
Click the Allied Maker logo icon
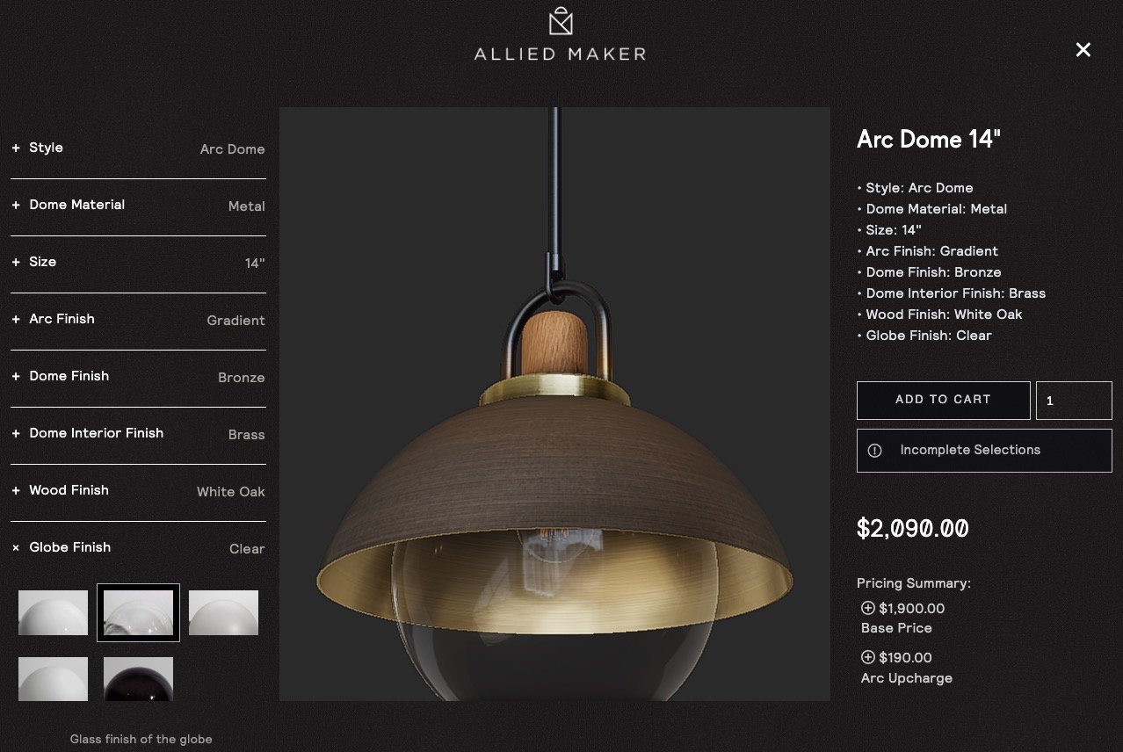coord(561,21)
